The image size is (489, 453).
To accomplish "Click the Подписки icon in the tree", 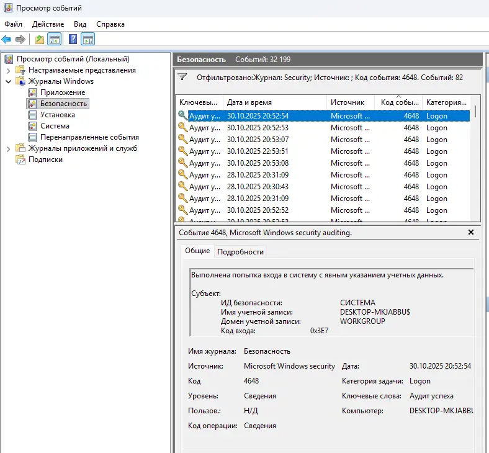I will (x=21, y=159).
